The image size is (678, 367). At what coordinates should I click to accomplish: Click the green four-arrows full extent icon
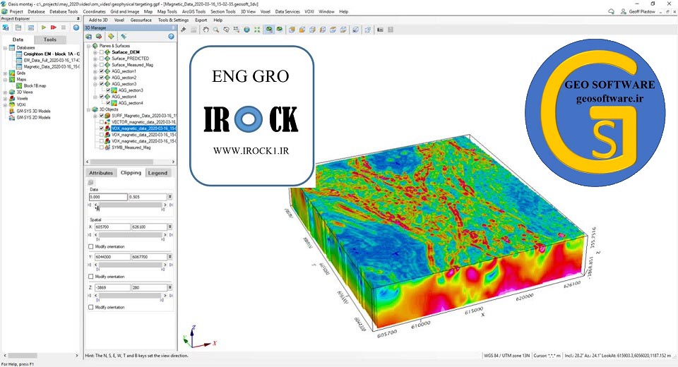(257, 30)
